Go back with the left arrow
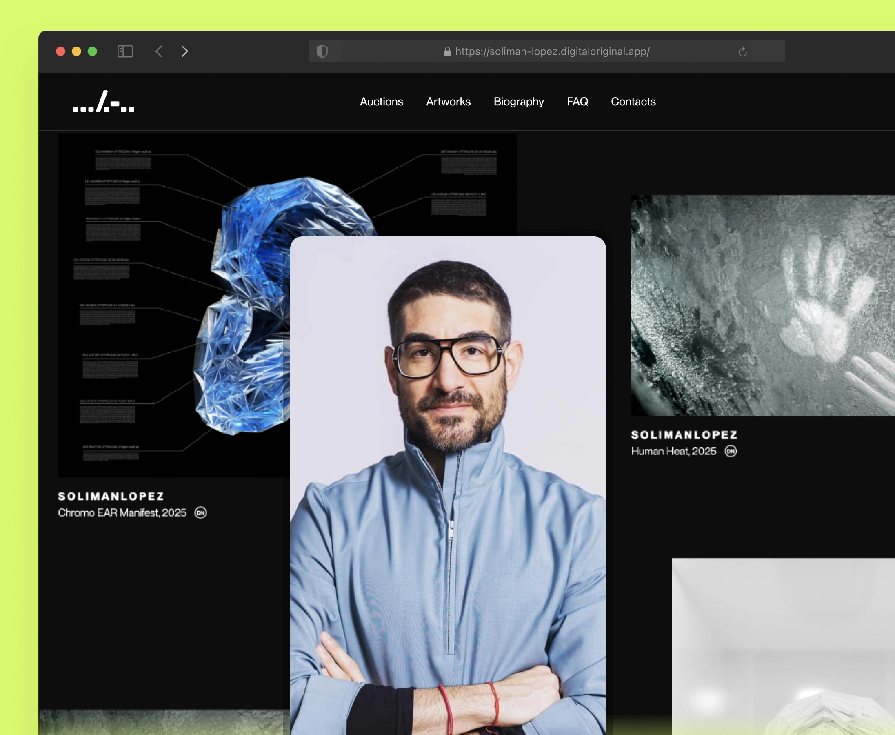Image resolution: width=895 pixels, height=735 pixels. 159,51
